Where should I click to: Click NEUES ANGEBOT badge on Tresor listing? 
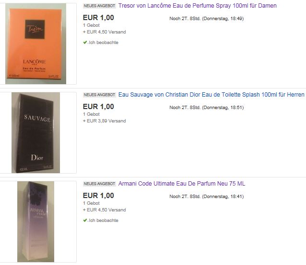(99, 6)
